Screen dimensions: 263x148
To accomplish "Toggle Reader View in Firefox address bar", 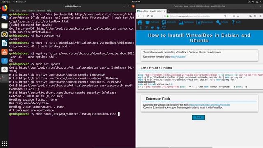I will click(225, 16).
